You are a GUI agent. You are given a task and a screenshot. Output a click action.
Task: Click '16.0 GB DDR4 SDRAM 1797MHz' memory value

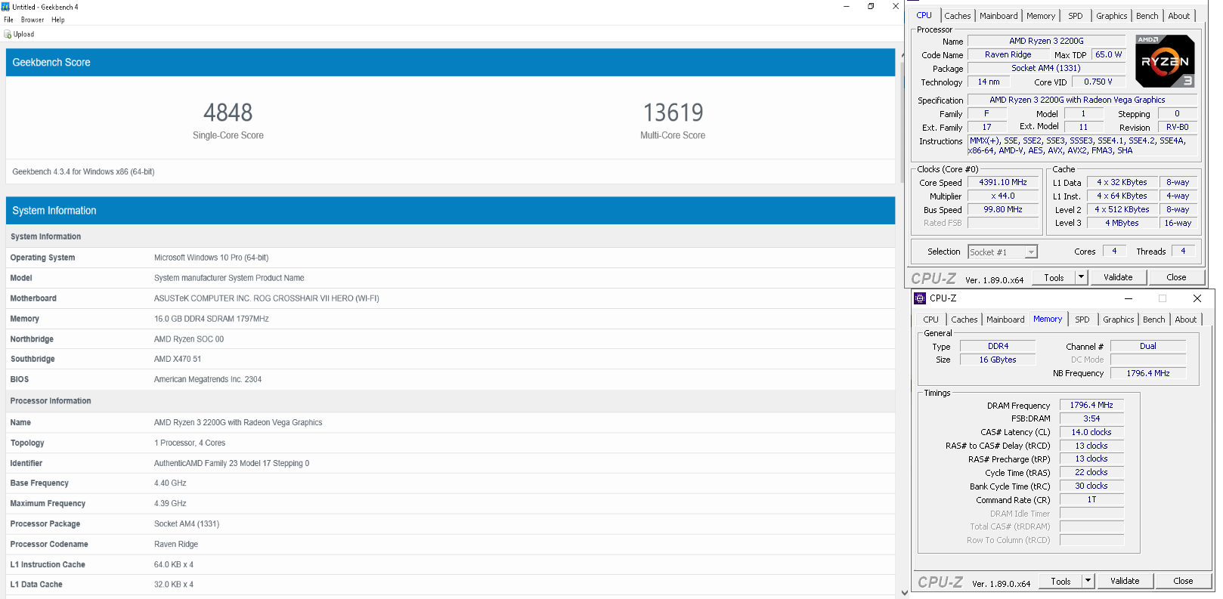click(212, 319)
